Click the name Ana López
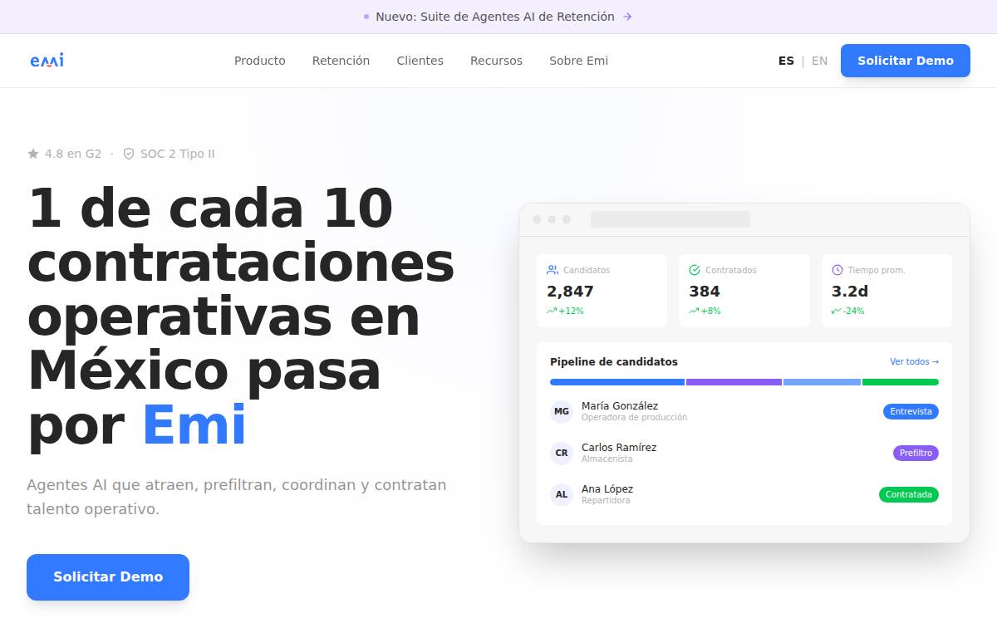The image size is (997, 623). point(607,488)
